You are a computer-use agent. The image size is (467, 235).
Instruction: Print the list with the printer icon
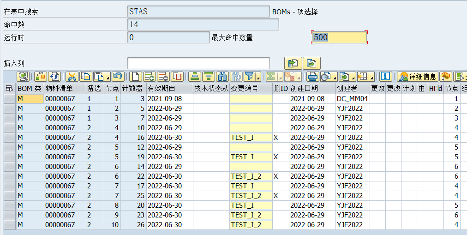tap(313, 77)
